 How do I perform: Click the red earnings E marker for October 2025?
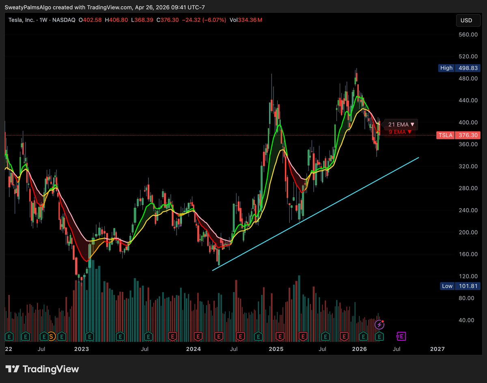coord(344,336)
